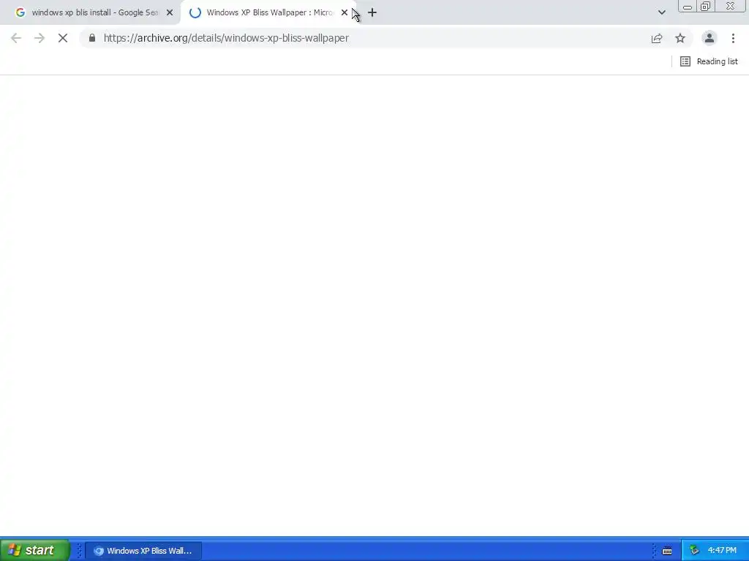
Task: Open the Chrome profile avatar menu
Action: coord(710,38)
